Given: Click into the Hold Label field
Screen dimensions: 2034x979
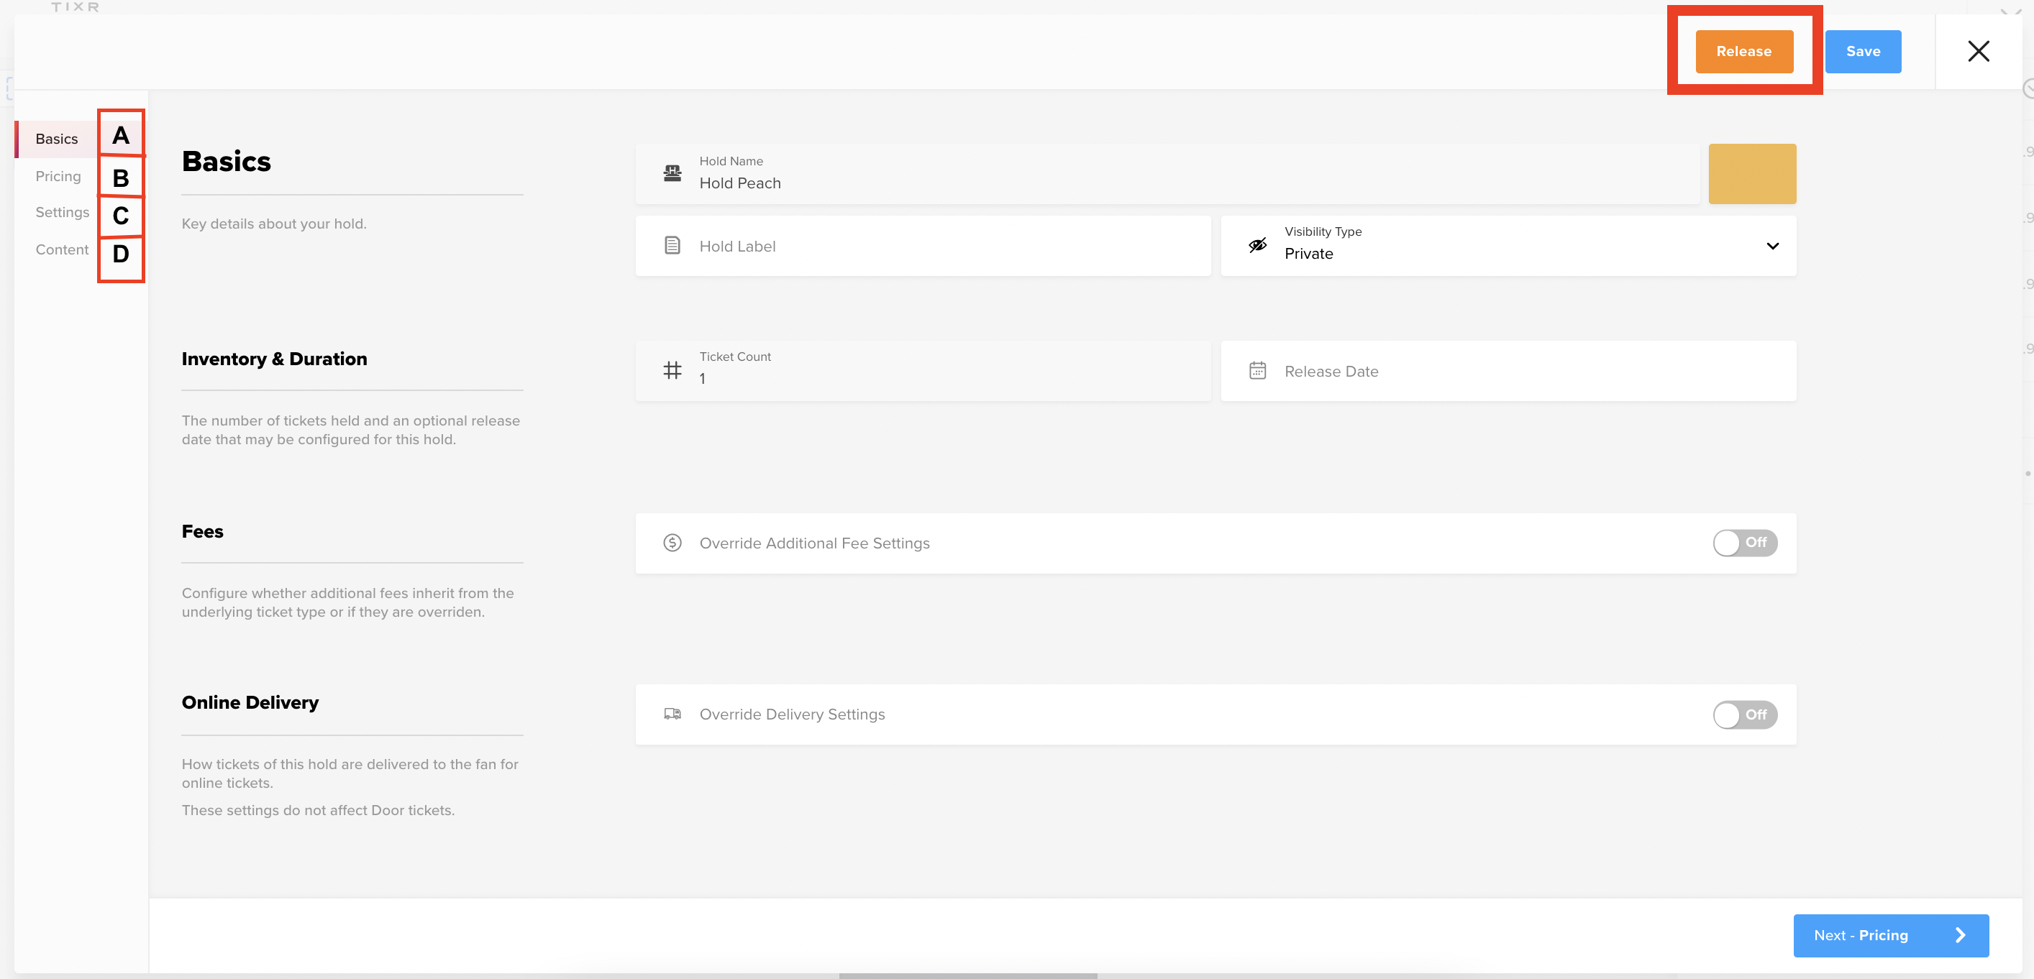Looking at the screenshot, I should click(922, 246).
